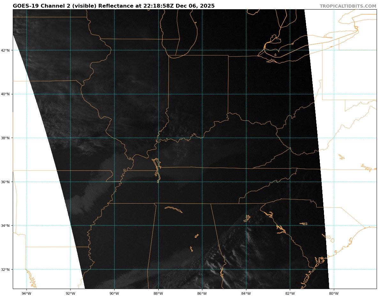Click grid intersection at 34°N and 84°W
The image size is (383, 296).
point(246,226)
